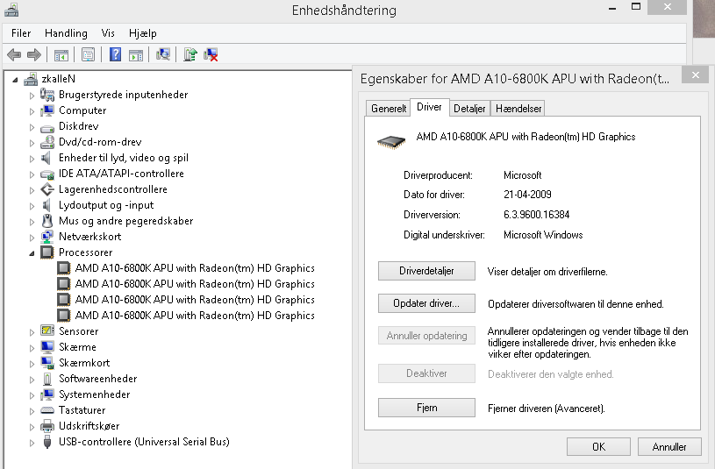Click the Back arrow toolbar icon
Viewport: 715px width, 469px height.
pos(14,55)
